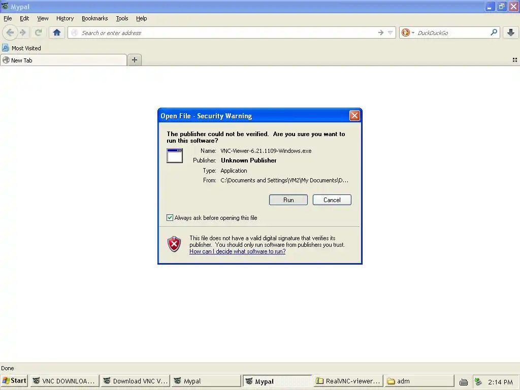
Task: Open the Downloads arrow button
Action: coord(511,32)
